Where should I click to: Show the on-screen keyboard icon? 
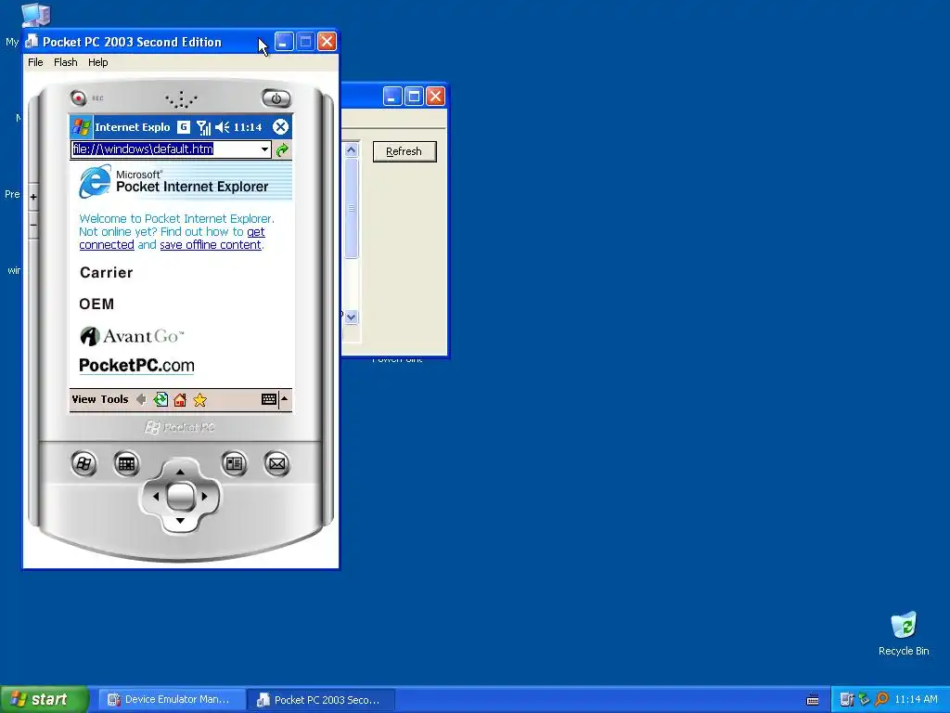[269, 399]
